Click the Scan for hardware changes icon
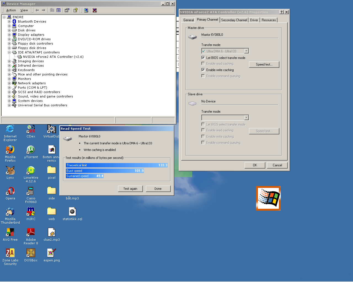 [86, 10]
